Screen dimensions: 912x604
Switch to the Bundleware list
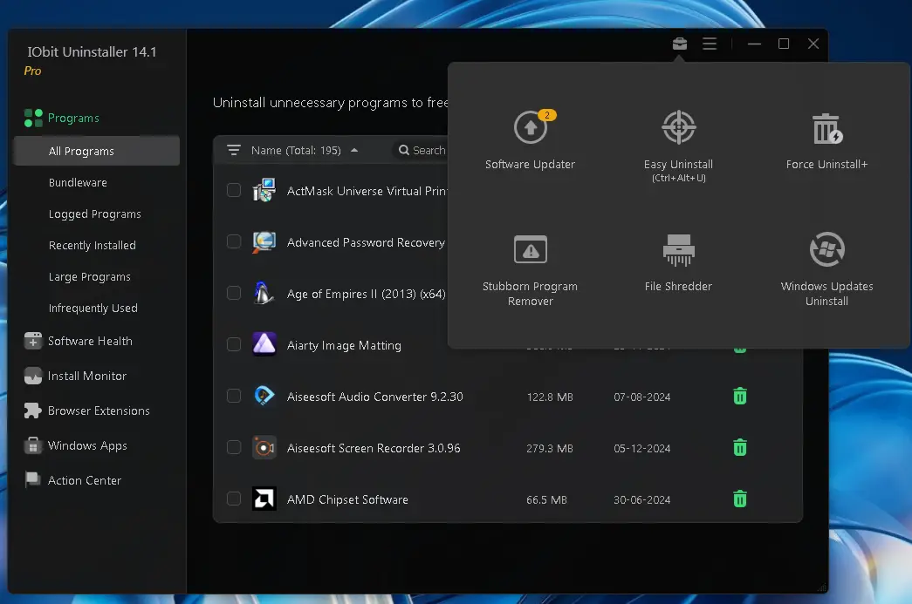[x=78, y=183]
